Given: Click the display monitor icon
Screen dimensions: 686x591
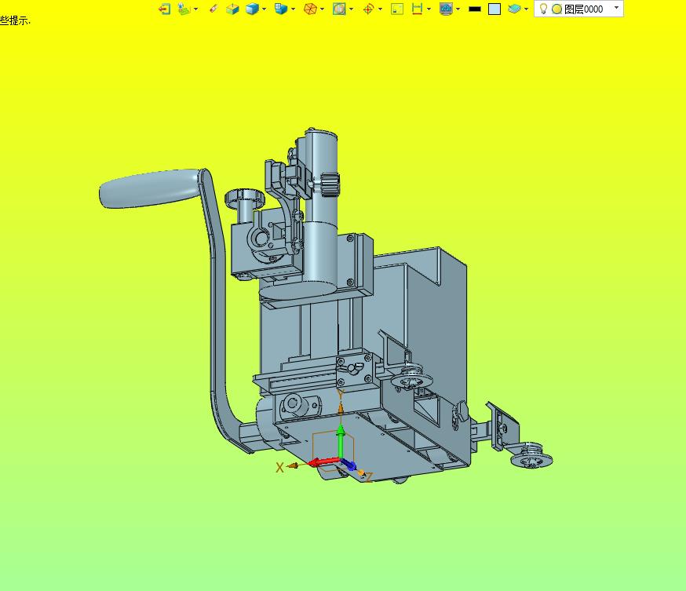Looking at the screenshot, I should [x=447, y=9].
